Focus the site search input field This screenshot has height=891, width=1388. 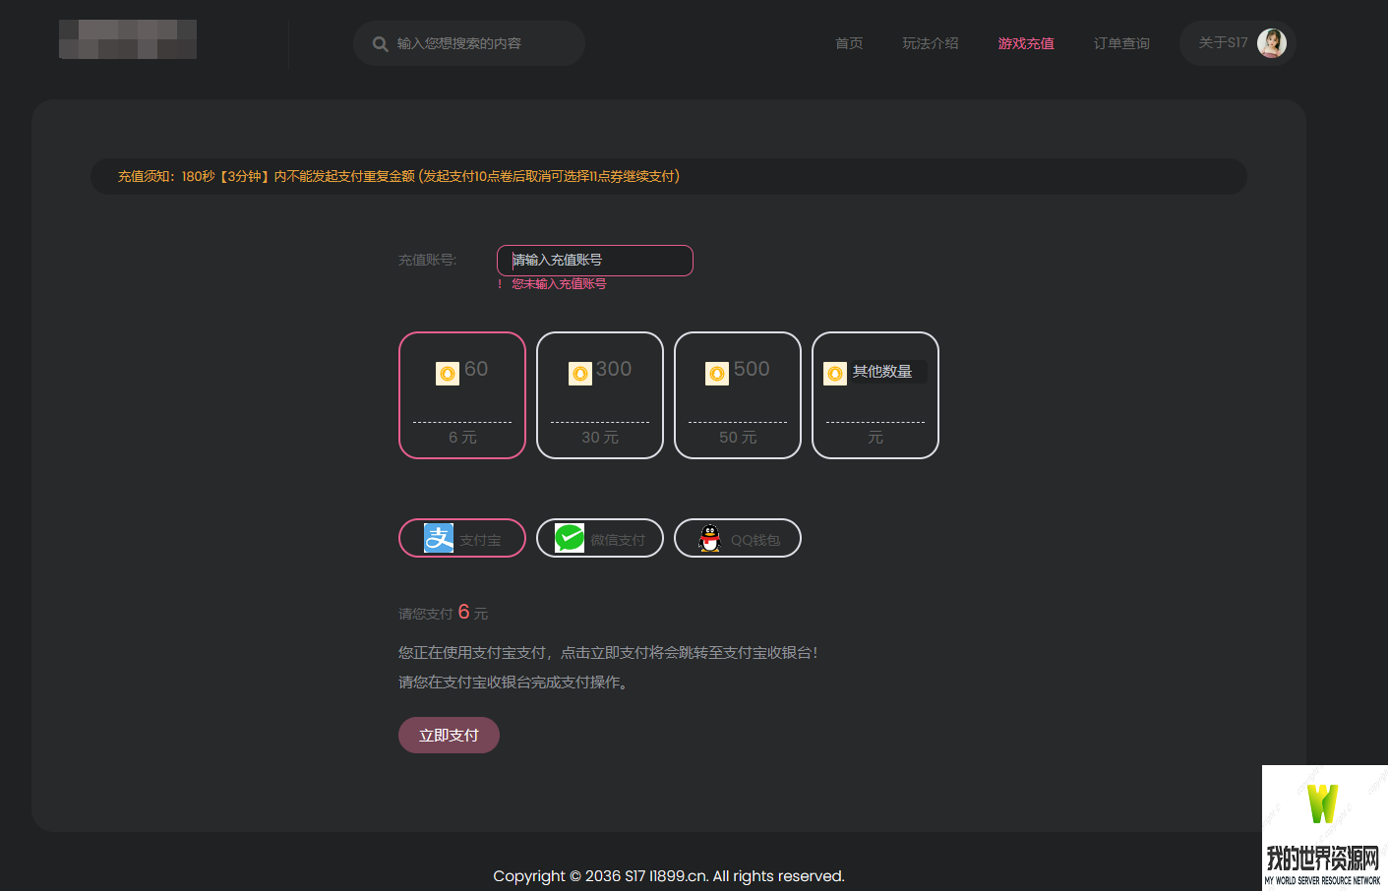[x=469, y=43]
